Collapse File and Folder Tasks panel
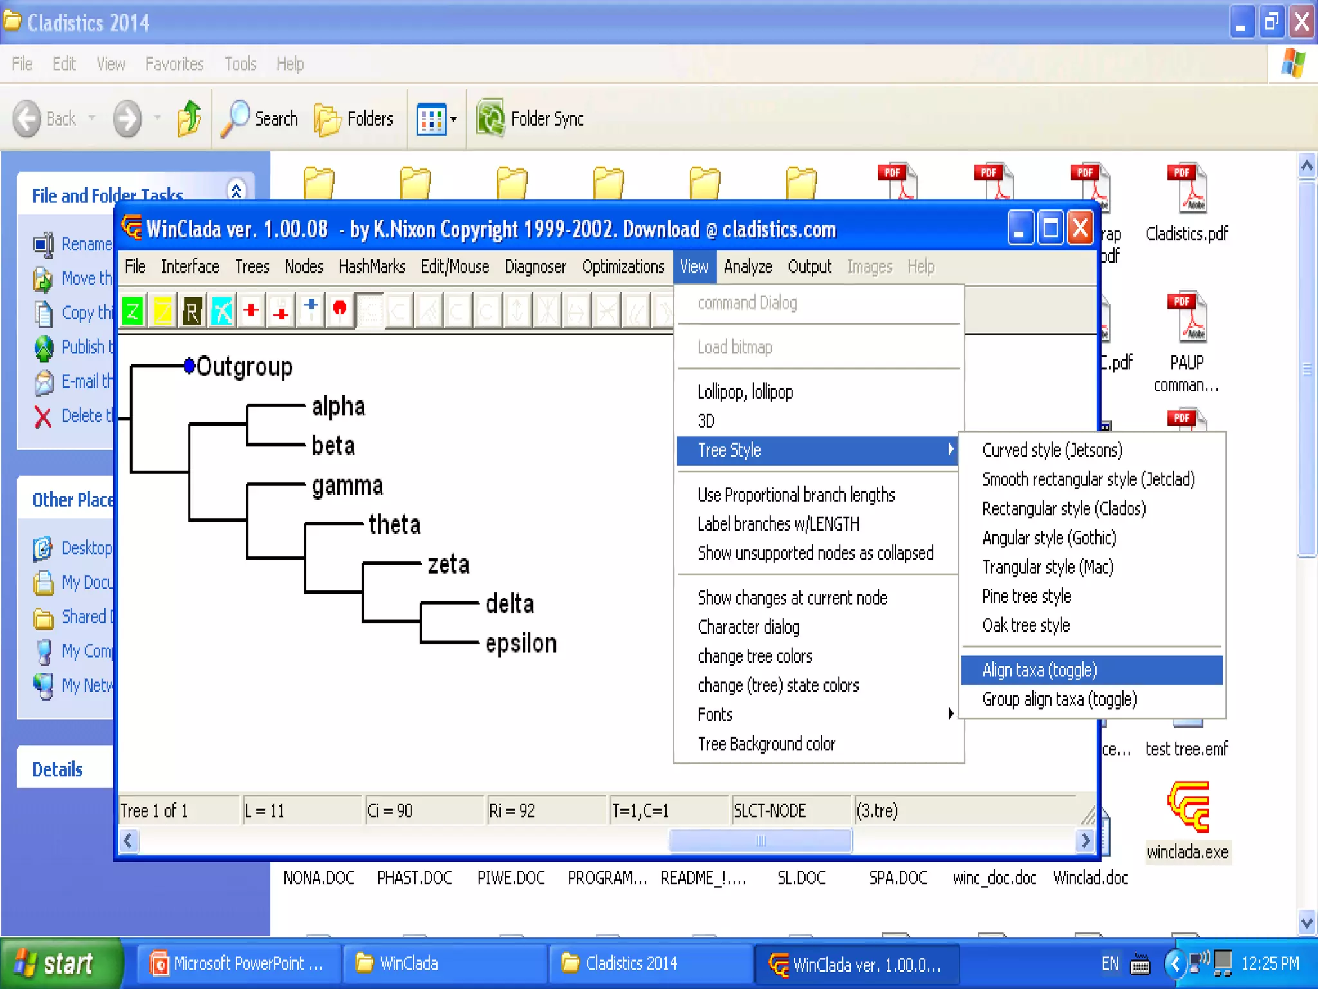The height and width of the screenshot is (989, 1318). click(236, 191)
